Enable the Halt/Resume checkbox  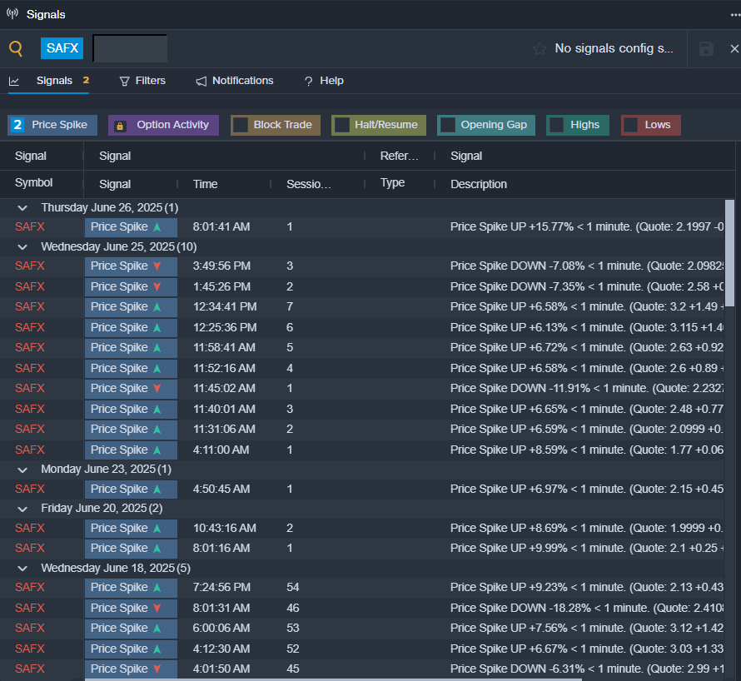coord(341,125)
